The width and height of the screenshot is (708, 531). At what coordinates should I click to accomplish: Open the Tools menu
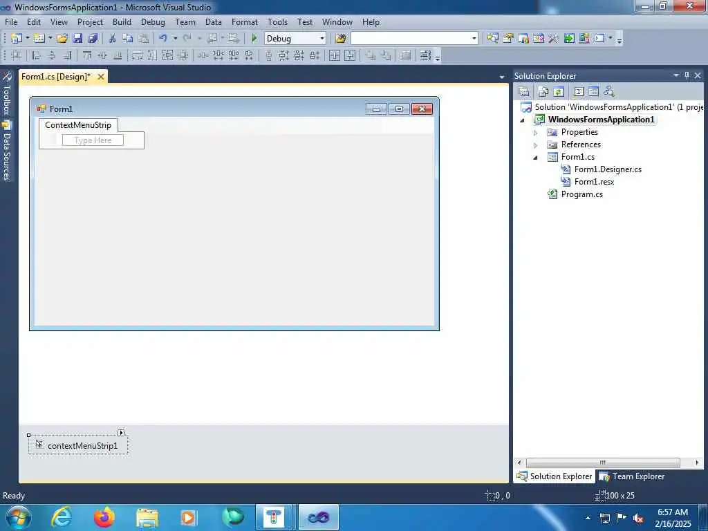277,22
